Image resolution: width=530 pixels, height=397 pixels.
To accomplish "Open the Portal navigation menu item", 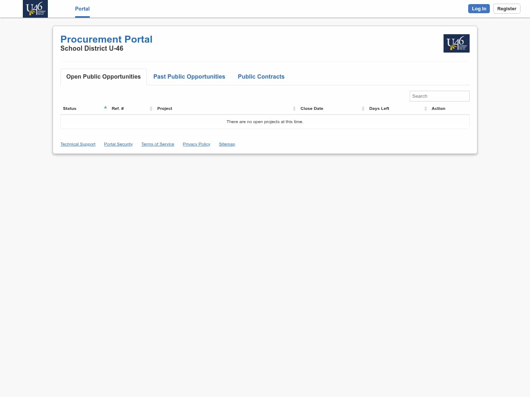I will (x=82, y=9).
